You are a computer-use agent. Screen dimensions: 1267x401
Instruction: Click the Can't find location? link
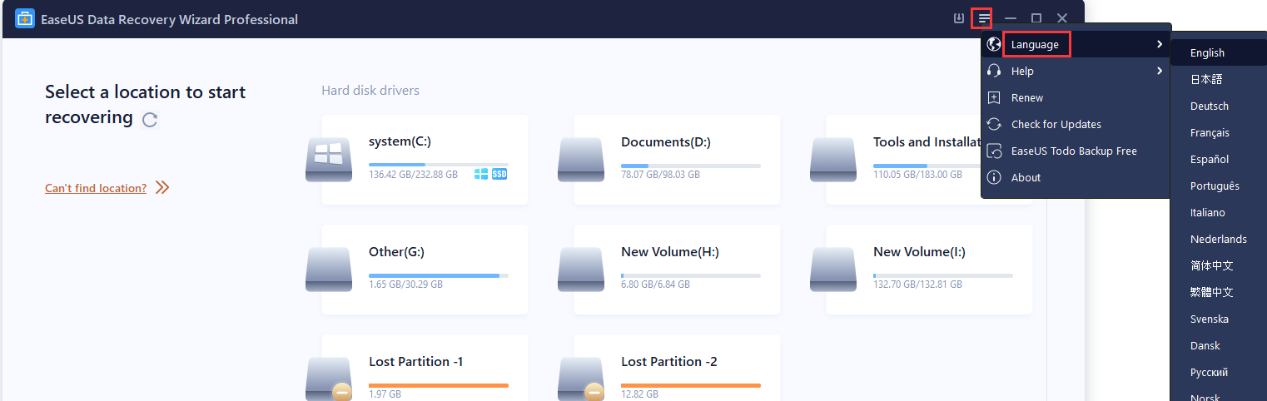click(x=96, y=188)
